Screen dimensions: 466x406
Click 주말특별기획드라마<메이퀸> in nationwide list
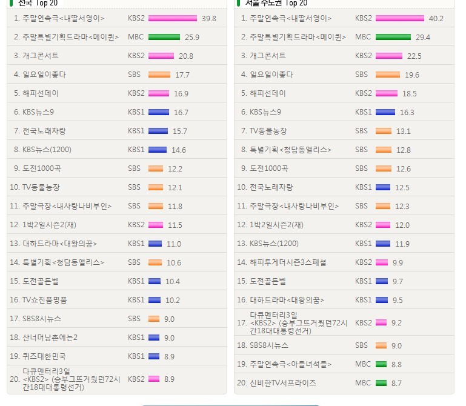tap(71, 37)
